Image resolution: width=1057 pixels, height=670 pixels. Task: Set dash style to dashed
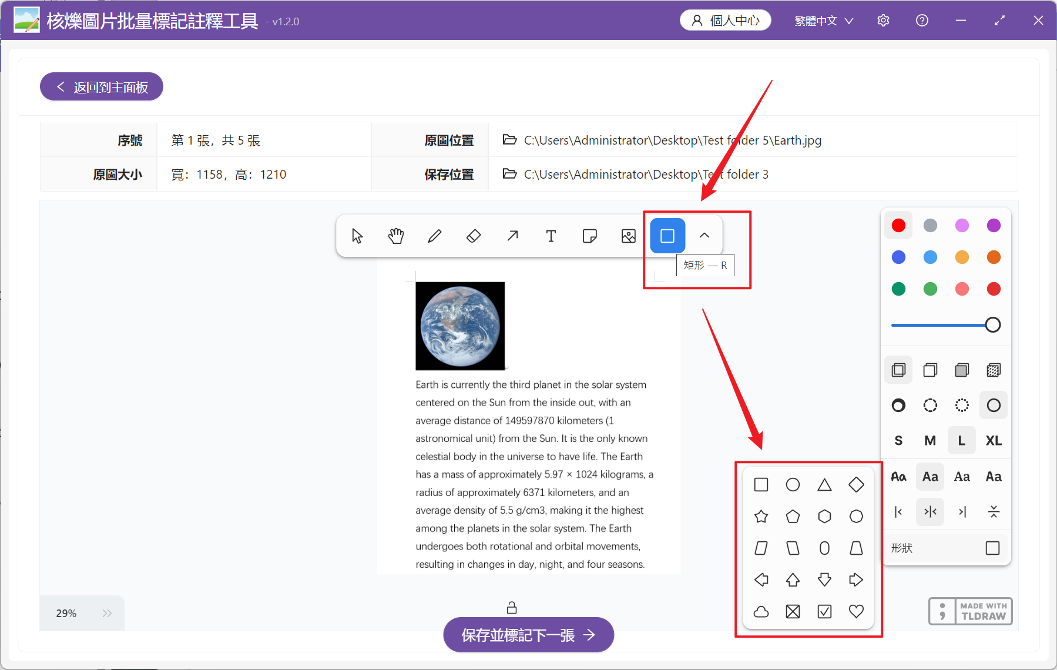coord(930,405)
